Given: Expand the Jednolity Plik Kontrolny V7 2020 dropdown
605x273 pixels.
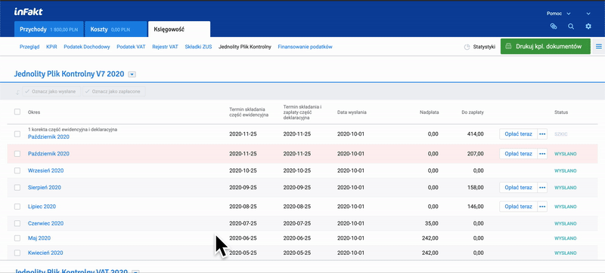Looking at the screenshot, I should 132,74.
